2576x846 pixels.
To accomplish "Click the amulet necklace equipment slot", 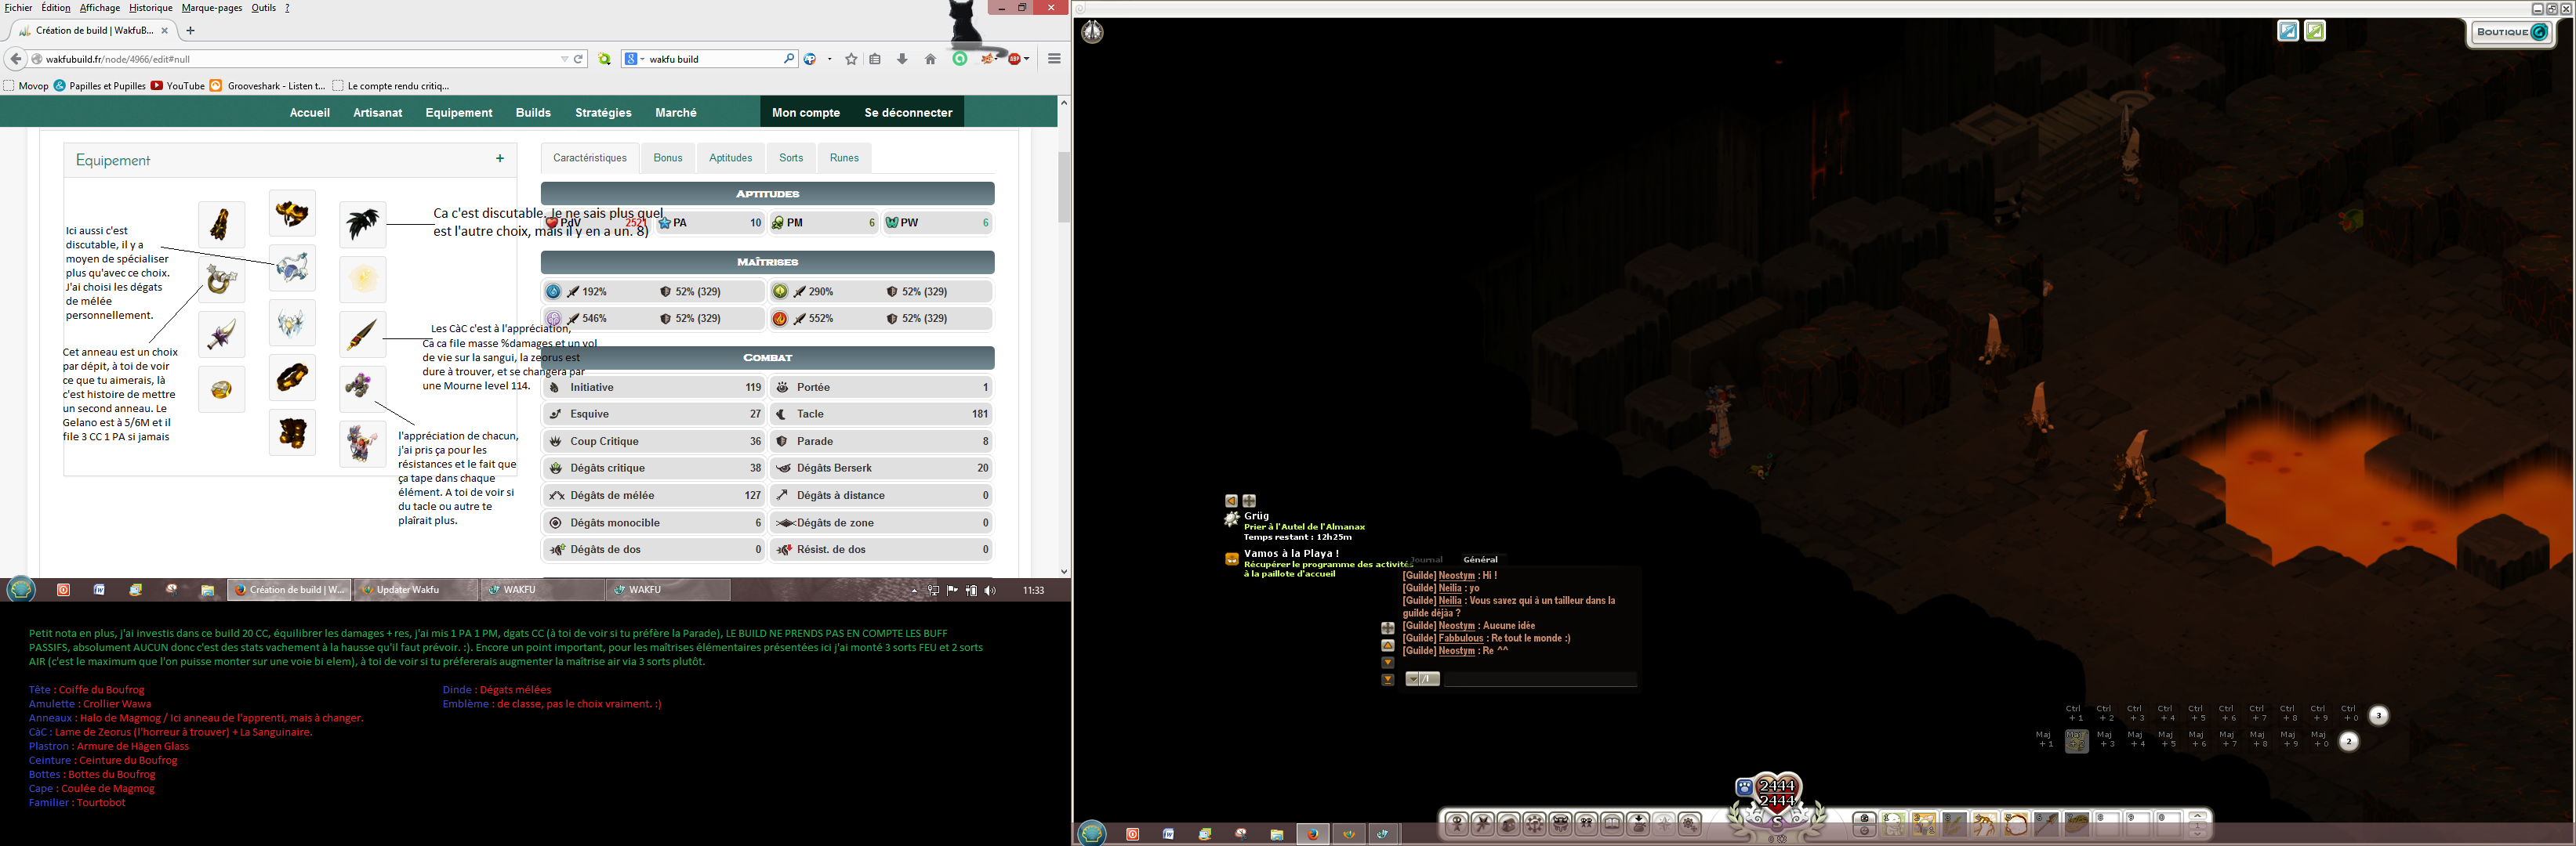I will pos(292,268).
